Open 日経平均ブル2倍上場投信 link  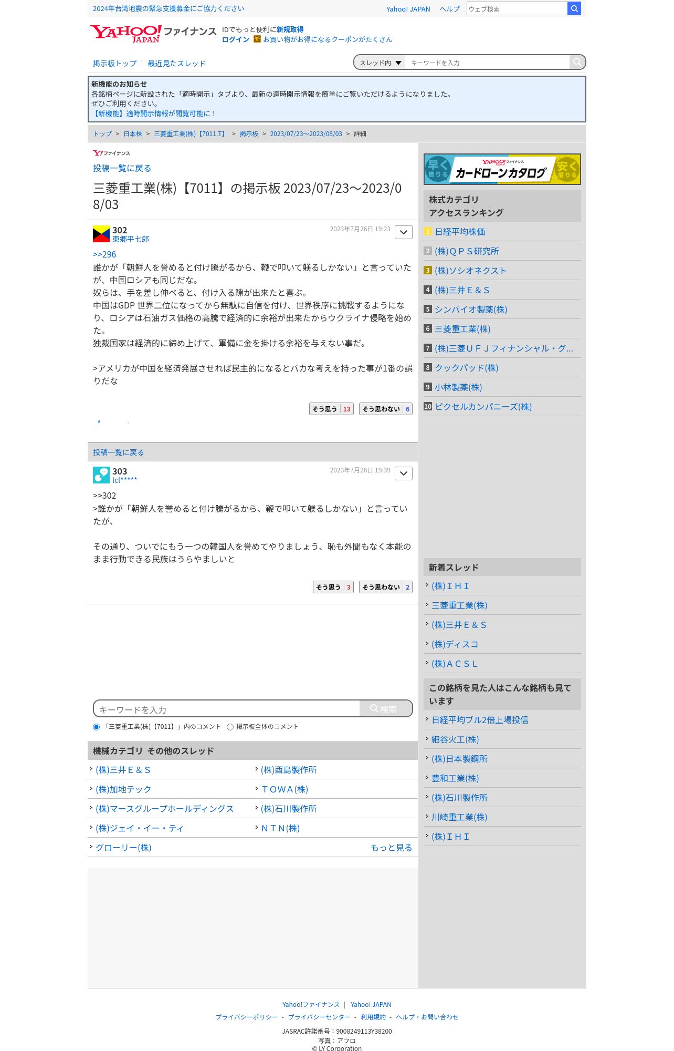pos(480,720)
